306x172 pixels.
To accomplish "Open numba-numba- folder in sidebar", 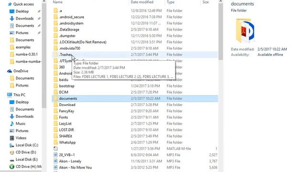I will pyautogui.click(x=29, y=62).
